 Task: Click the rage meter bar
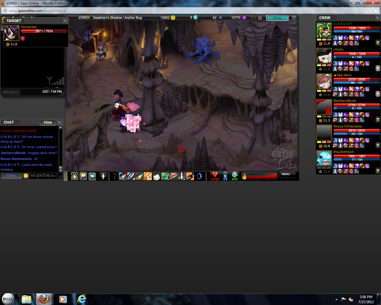(x=262, y=177)
